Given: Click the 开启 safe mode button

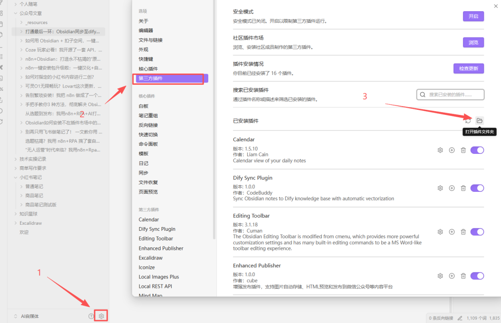Looking at the screenshot, I should pos(473,16).
